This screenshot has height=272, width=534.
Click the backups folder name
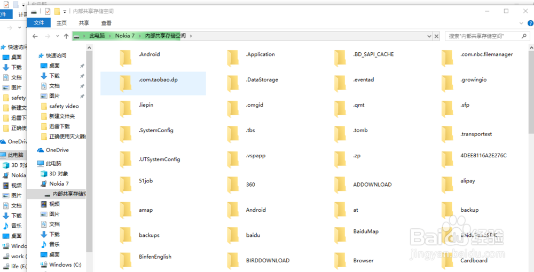[149, 235]
